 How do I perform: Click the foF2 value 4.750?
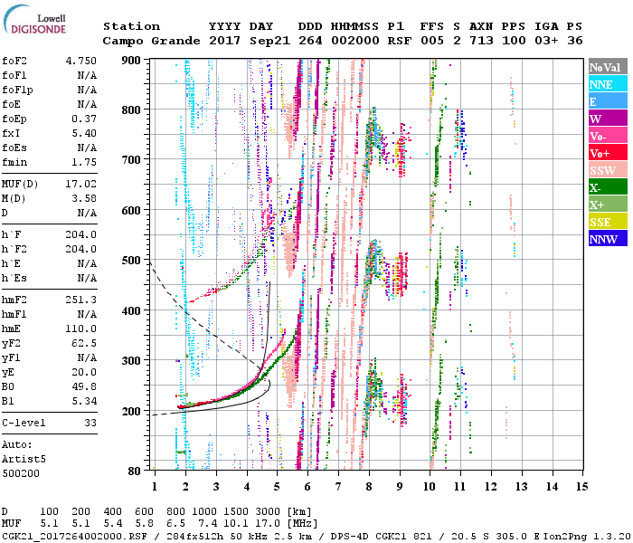(81, 62)
